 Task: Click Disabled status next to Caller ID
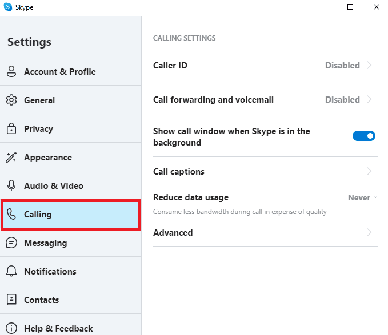(x=342, y=66)
